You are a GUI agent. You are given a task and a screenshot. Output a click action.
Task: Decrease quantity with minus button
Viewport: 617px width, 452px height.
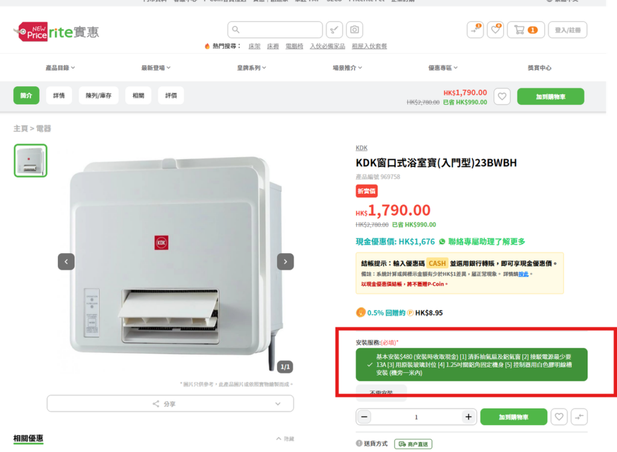click(x=365, y=417)
